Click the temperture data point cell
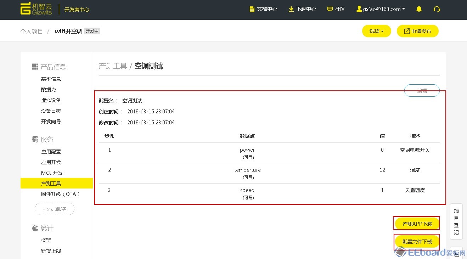467x259 pixels. [247, 173]
